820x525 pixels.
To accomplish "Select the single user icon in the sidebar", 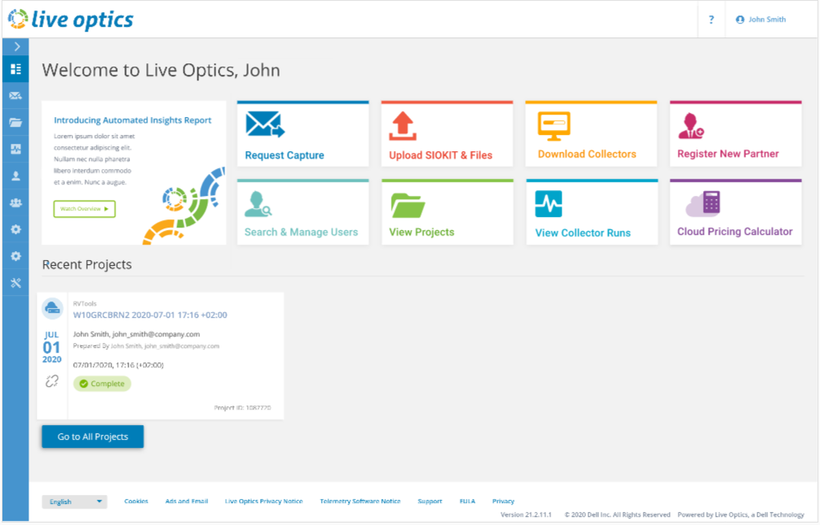I will [x=15, y=176].
